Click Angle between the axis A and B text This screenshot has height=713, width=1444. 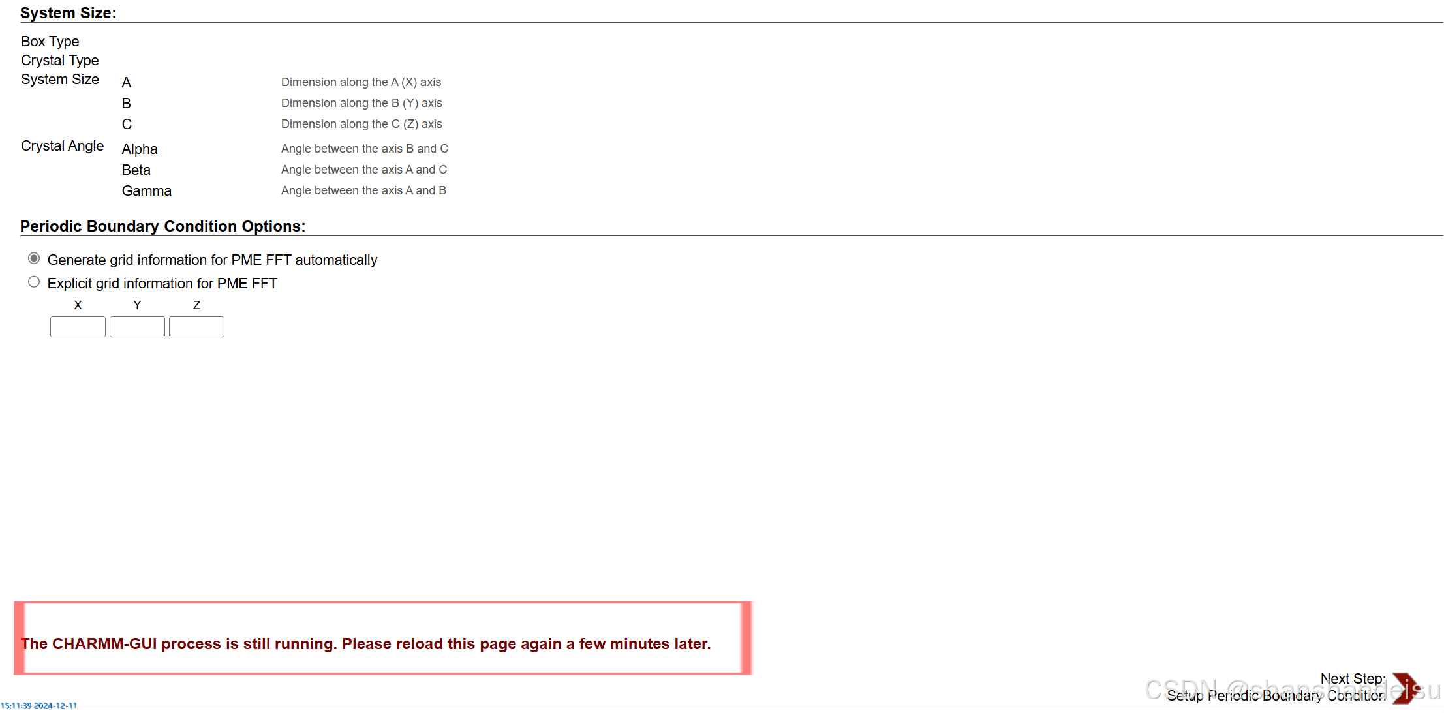point(363,190)
